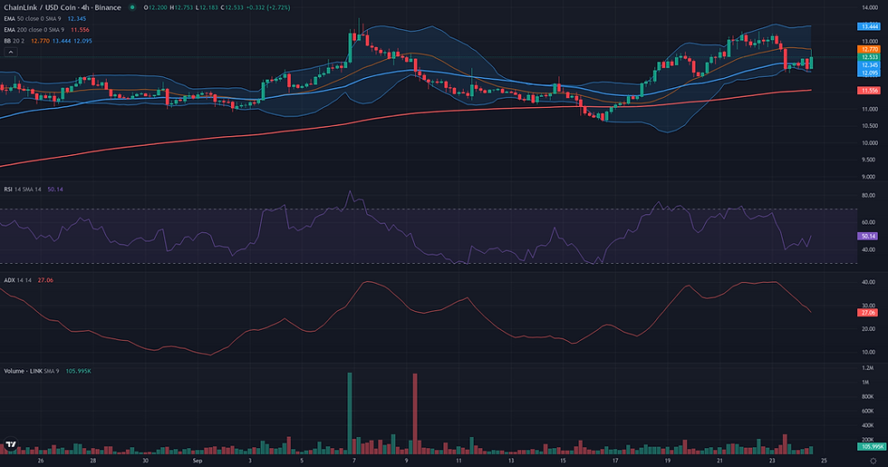
Task: Click the orange 12.770 price label
Action: [x=869, y=50]
